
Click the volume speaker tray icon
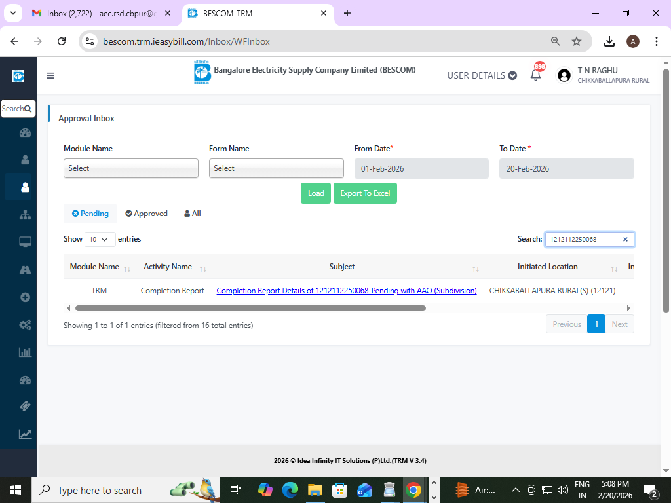click(563, 490)
